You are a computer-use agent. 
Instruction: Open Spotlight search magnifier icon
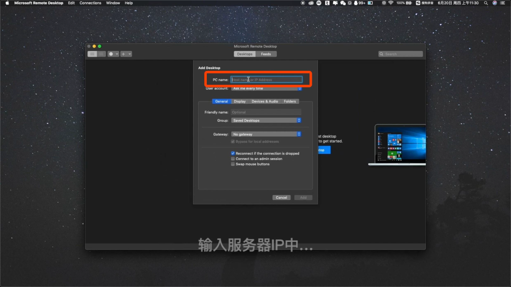[486, 3]
